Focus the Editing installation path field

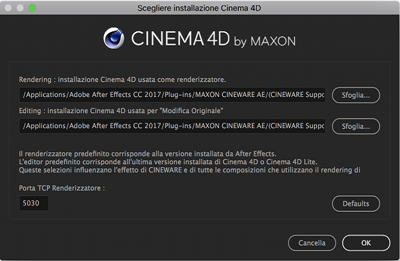pos(172,126)
